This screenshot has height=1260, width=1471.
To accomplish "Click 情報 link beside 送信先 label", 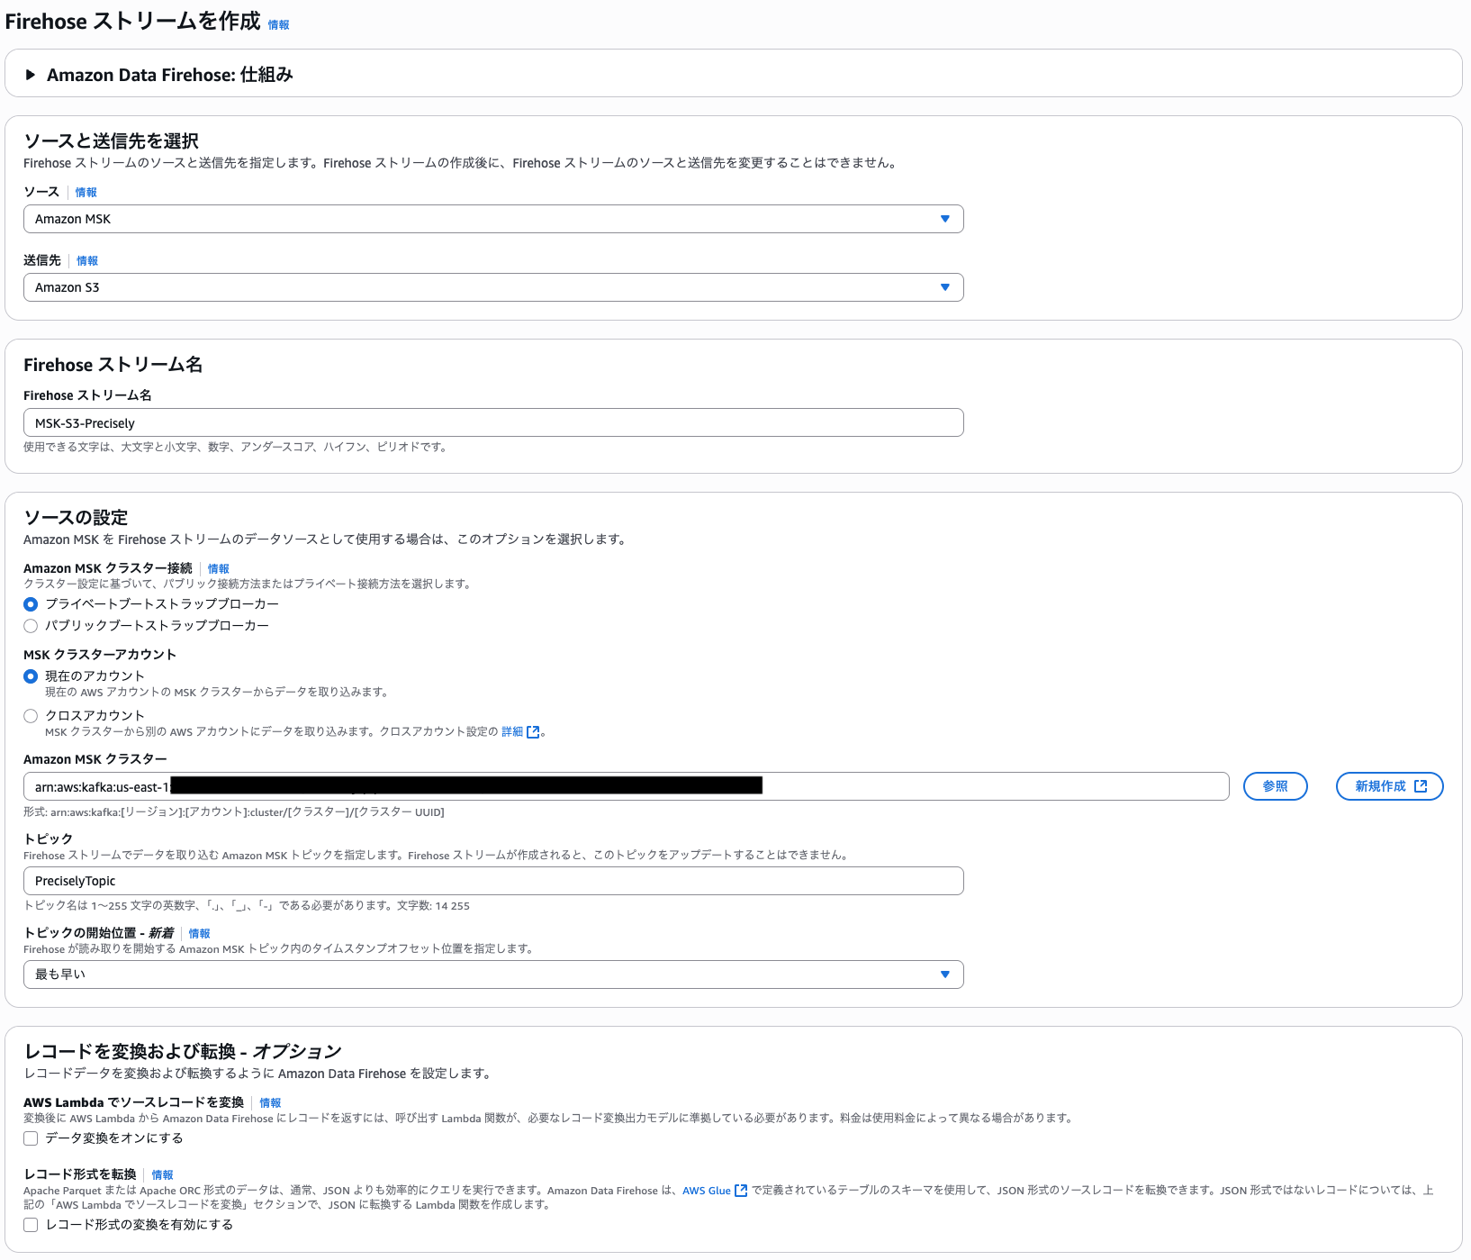I will [x=87, y=261].
